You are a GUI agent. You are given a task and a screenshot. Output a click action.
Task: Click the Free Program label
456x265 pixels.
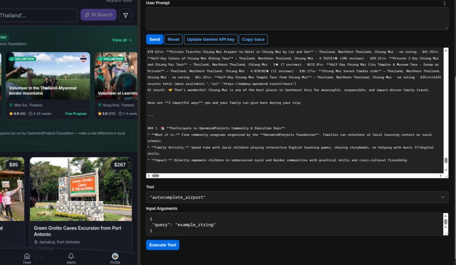(x=76, y=114)
